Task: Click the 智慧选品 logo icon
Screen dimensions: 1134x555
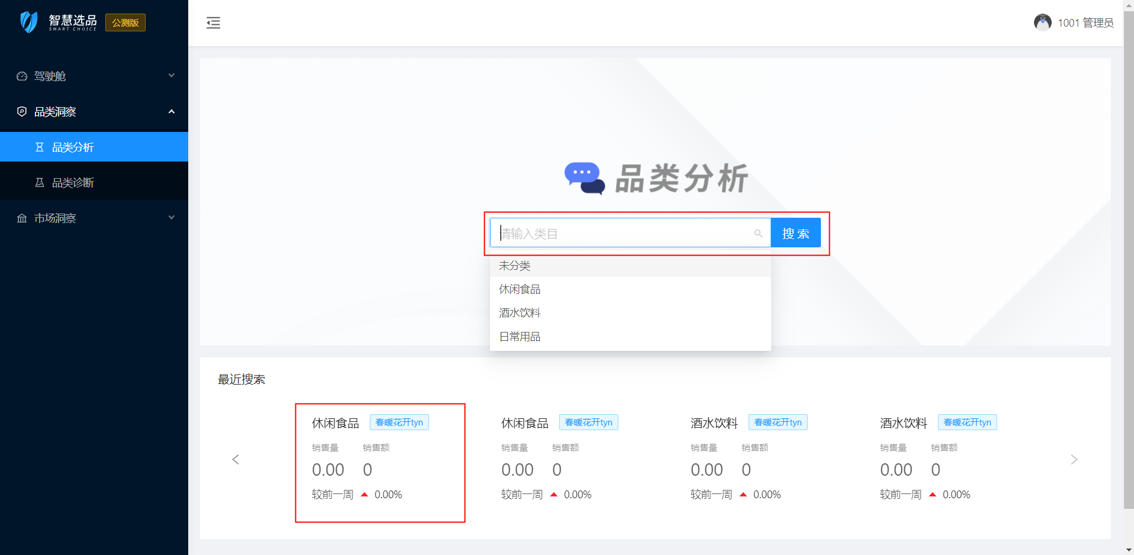Action: tap(29, 22)
